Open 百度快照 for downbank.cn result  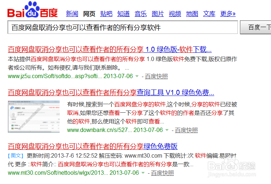coord(186,130)
